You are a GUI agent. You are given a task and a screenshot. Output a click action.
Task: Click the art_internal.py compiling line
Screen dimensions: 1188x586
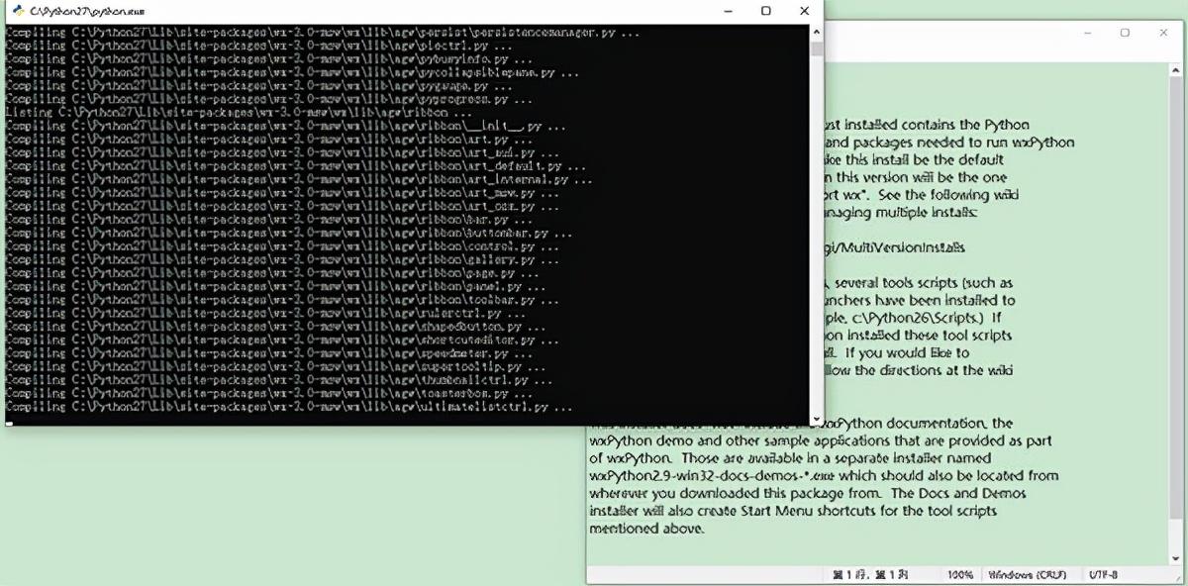pos(299,180)
